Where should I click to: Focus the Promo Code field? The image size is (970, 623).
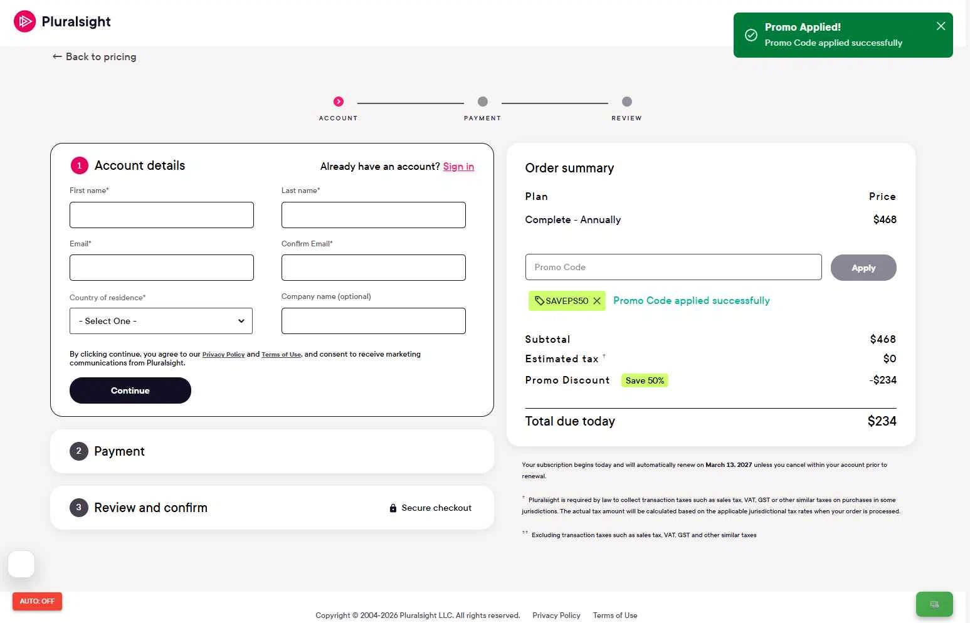point(673,267)
